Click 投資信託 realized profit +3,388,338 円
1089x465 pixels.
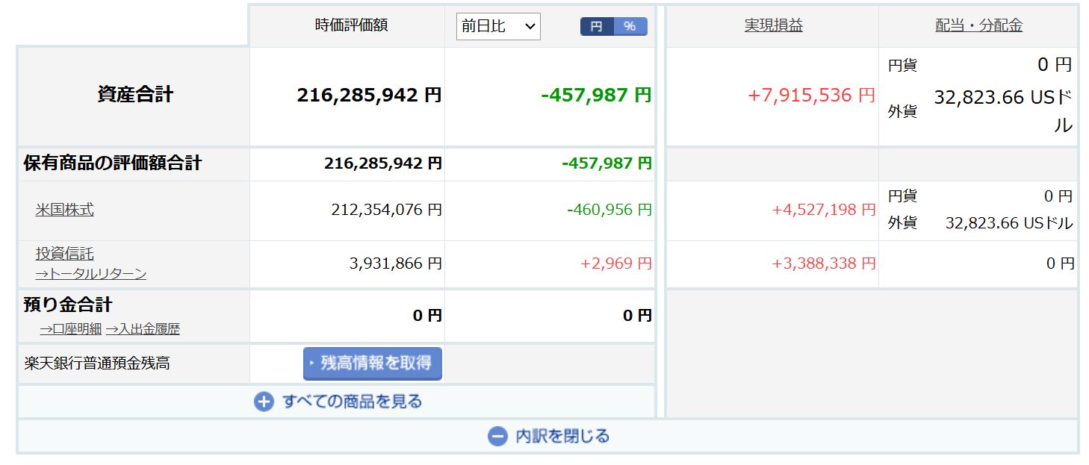[x=822, y=263]
